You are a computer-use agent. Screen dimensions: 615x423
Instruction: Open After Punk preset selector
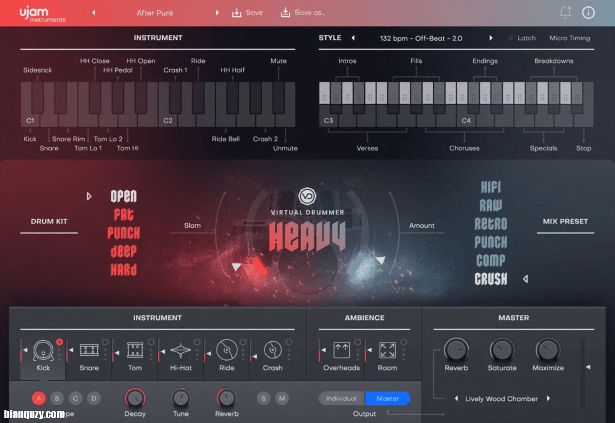[x=155, y=13]
